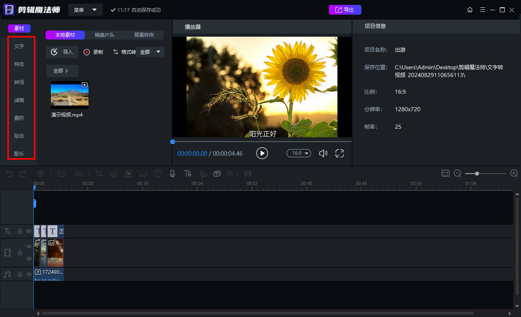
Task: Click the microphone voice-over record icon
Action: 172,174
